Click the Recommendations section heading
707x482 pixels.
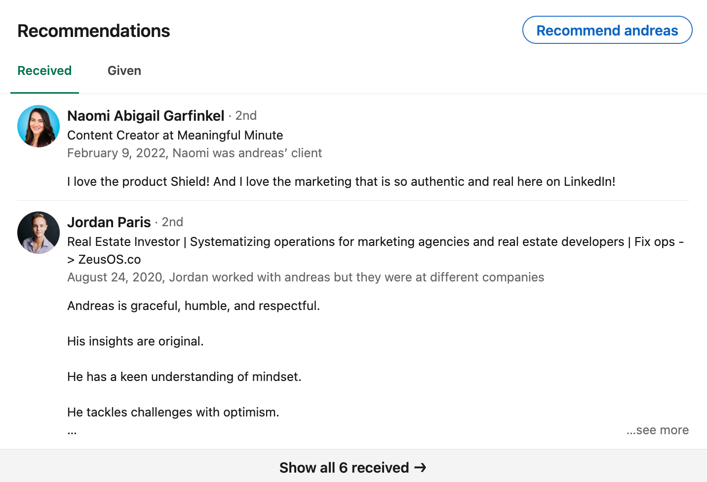pos(94,31)
